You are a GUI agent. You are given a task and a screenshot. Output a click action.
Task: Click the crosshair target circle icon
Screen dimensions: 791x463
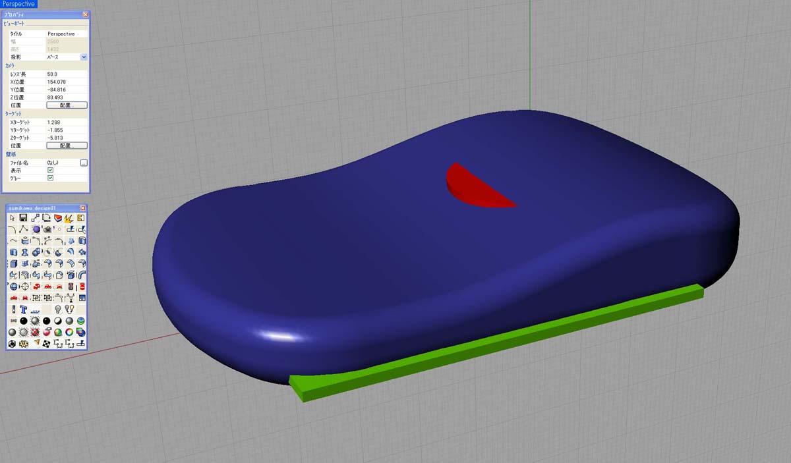pos(24,286)
